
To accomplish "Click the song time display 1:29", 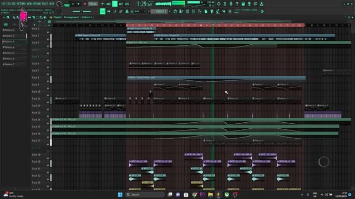I will point(145,4).
